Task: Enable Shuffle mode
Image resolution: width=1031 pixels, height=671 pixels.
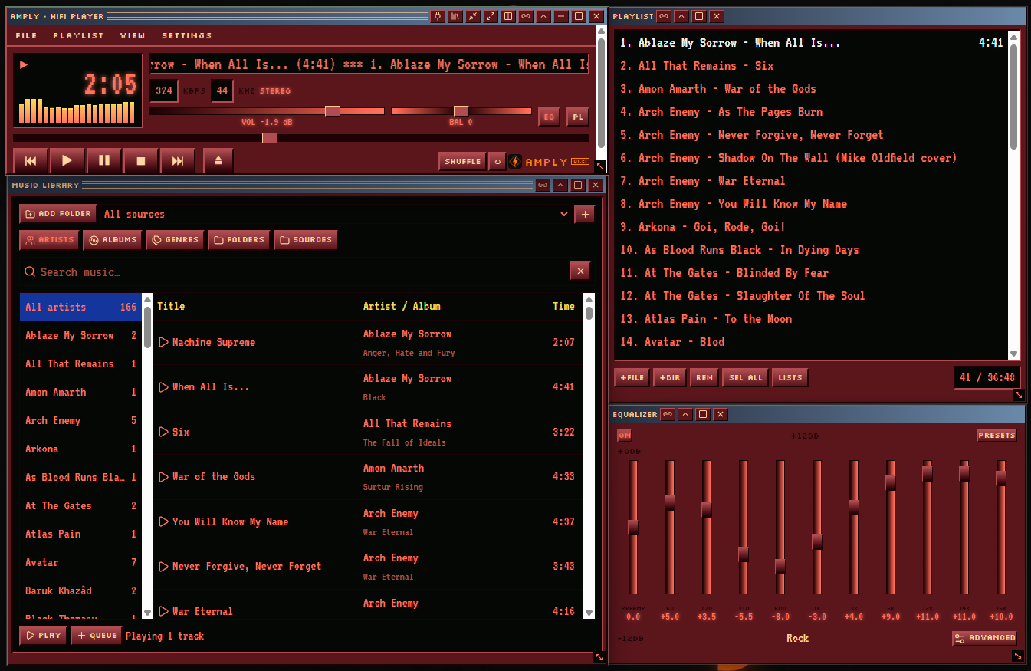Action: pyautogui.click(x=463, y=161)
